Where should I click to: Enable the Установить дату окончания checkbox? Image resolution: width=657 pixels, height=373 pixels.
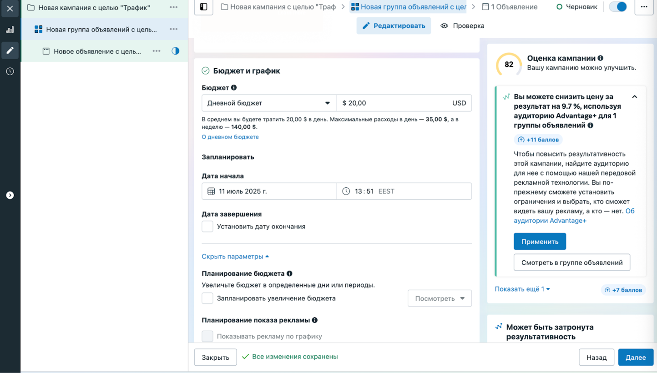click(x=207, y=226)
